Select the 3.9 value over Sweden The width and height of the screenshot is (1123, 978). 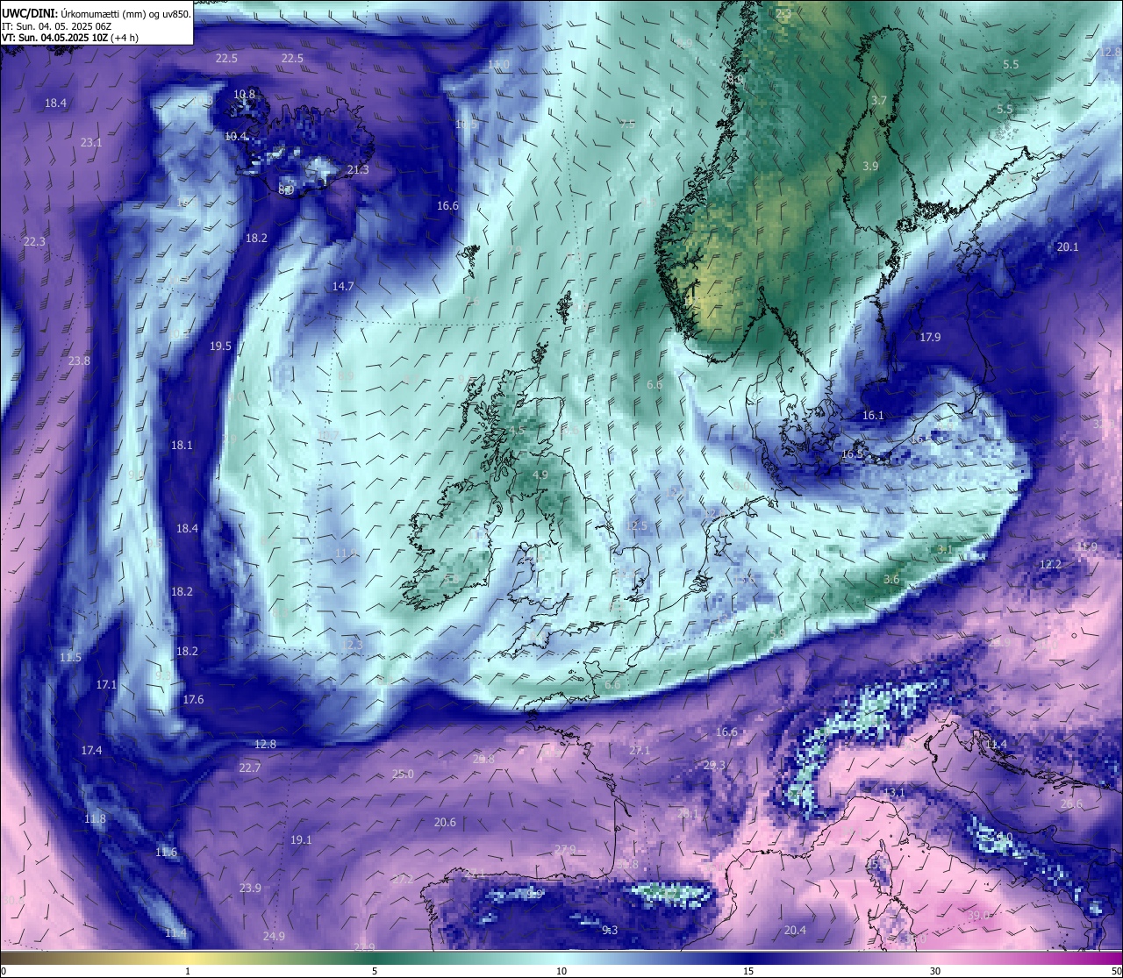pos(870,166)
